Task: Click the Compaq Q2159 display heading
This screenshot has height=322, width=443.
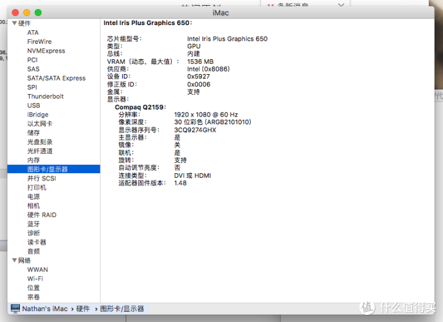Action: point(140,108)
